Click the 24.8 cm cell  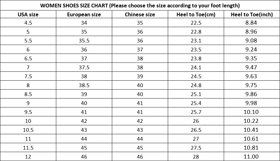click(x=196, y=85)
